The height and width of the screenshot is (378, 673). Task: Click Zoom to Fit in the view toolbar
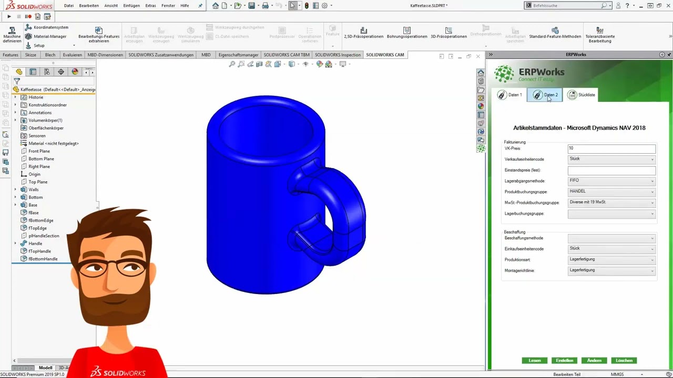[232, 64]
